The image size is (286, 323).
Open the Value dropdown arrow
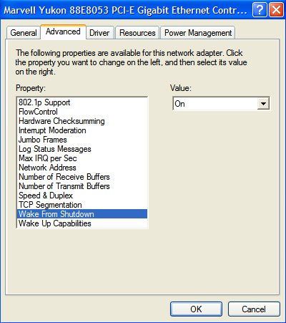263,104
